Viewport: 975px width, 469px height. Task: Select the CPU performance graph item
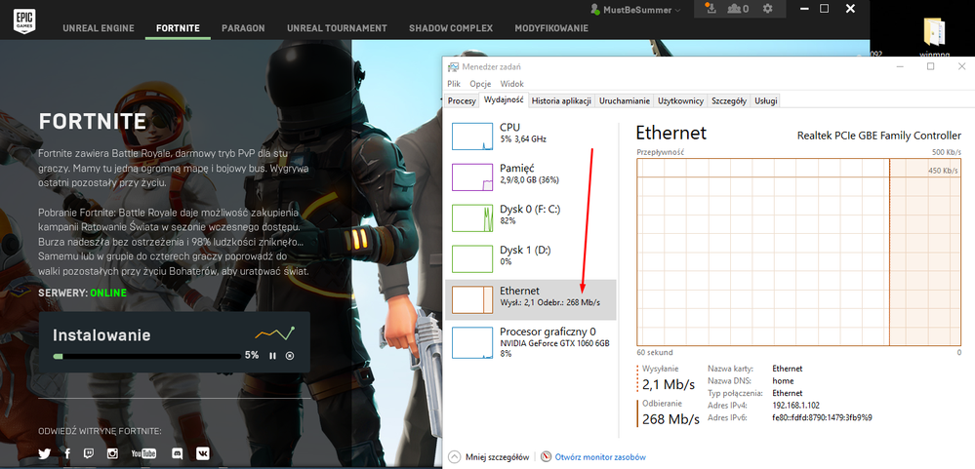tap(532, 135)
